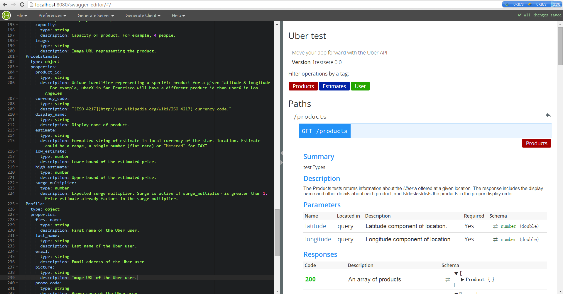Open the Generate Server menu
The image size is (563, 294).
pyautogui.click(x=96, y=16)
